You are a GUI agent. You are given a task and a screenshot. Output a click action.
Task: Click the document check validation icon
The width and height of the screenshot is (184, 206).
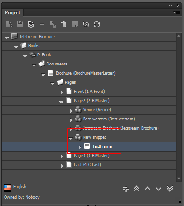[x=31, y=25]
